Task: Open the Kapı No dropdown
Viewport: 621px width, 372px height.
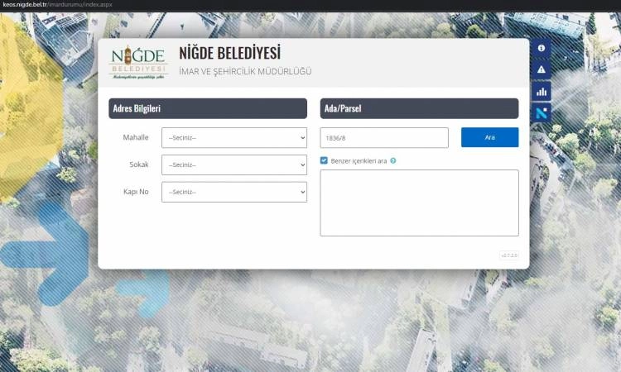Action: point(234,192)
